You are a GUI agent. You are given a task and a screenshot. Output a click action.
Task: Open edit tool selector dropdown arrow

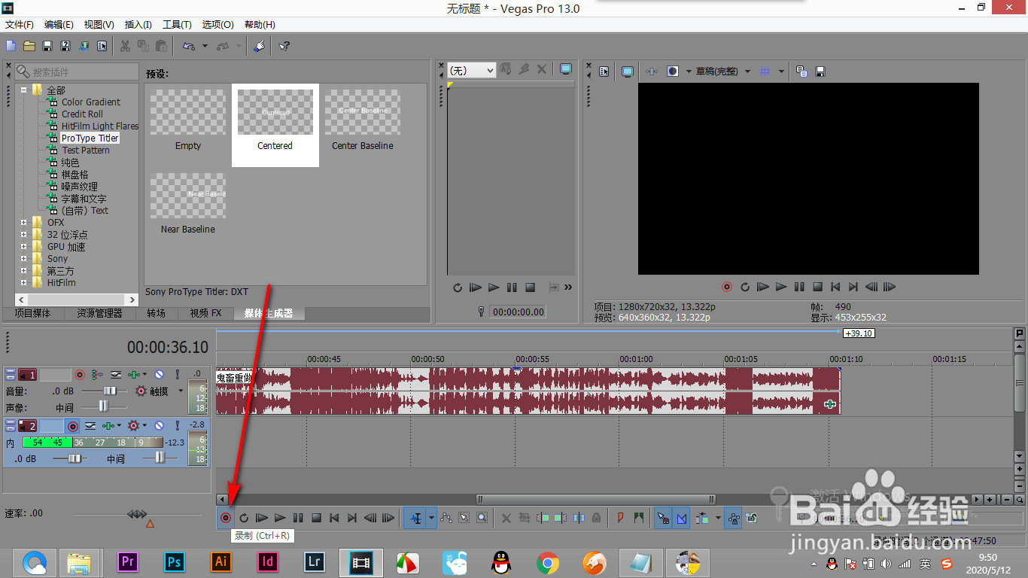click(431, 518)
